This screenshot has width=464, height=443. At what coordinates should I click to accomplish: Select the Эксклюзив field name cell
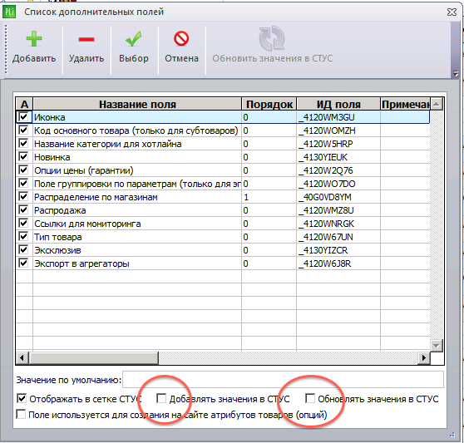pos(137,250)
